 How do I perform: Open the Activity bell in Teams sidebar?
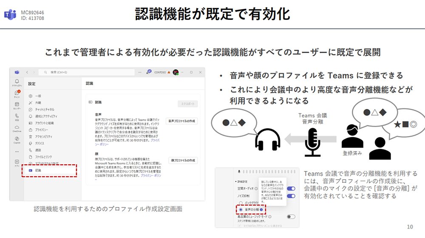[17, 82]
